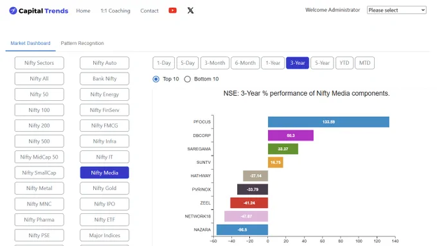Viewport: 437px width, 246px height.
Task: Switch to Market Dashboard tab
Action: coord(30,43)
